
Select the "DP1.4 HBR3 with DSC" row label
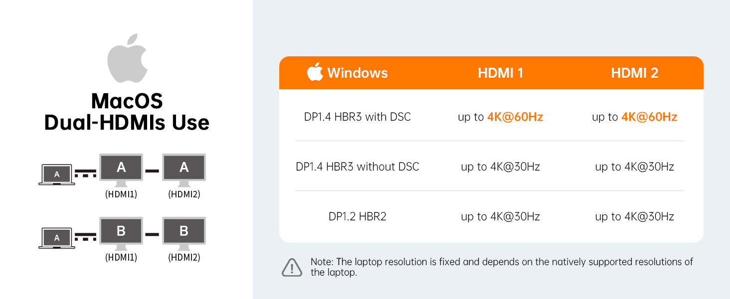pos(358,117)
